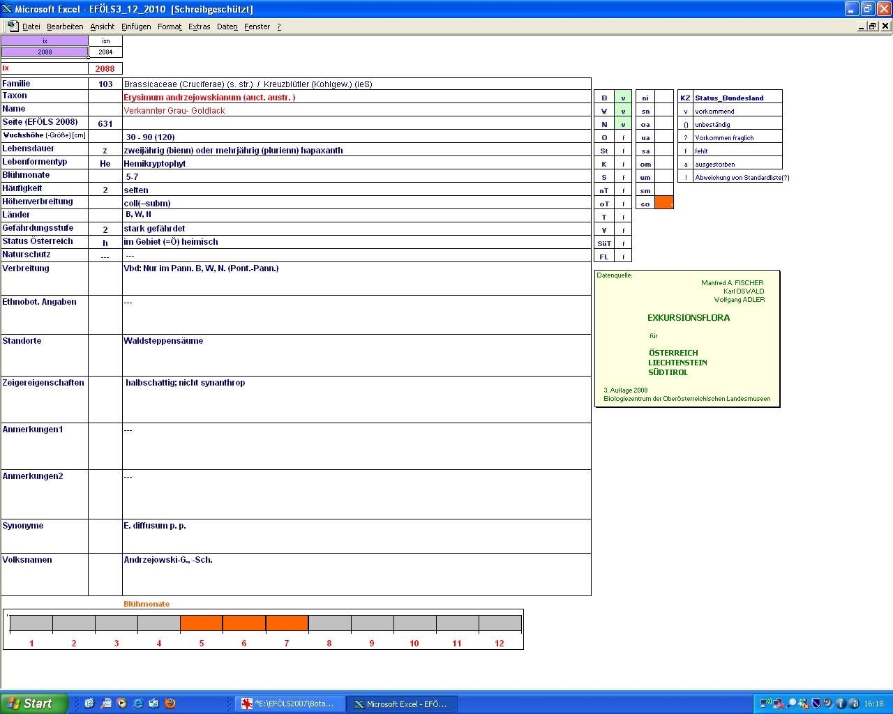Click the blue shield security tray icon
This screenshot has height=714, width=893.
click(816, 704)
